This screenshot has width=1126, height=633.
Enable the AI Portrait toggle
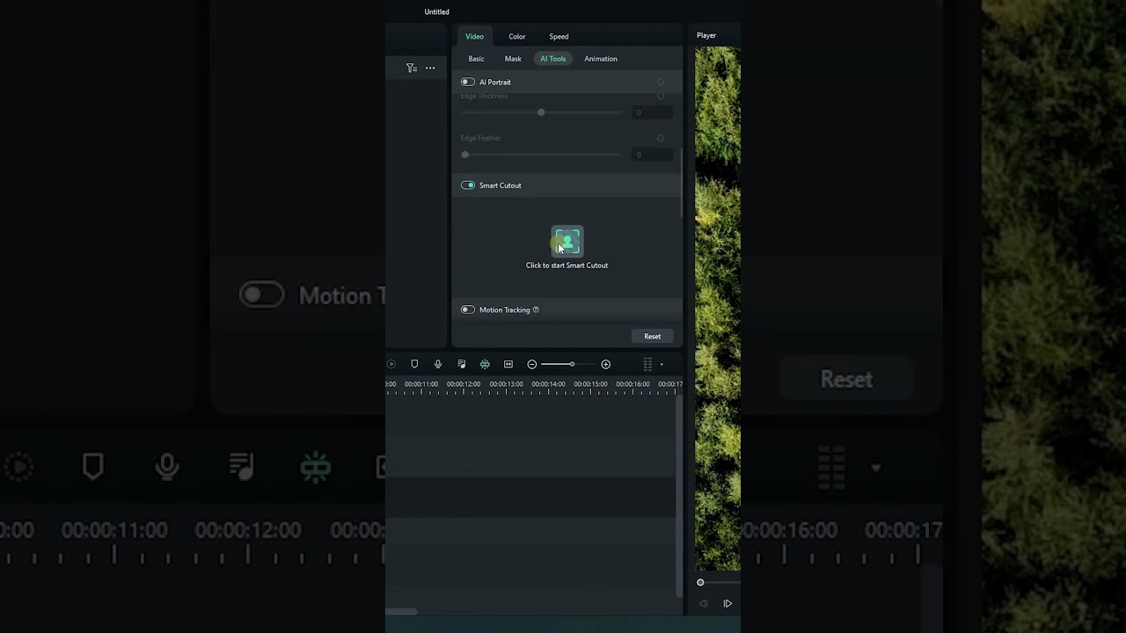pos(468,82)
